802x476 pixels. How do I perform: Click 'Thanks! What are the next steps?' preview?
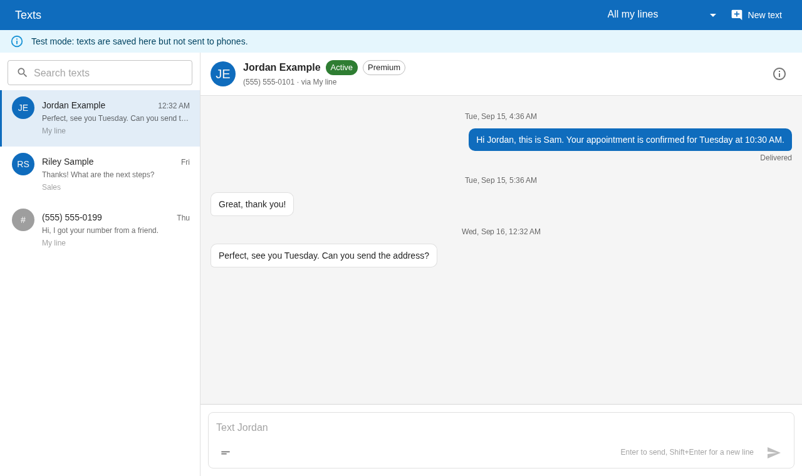(98, 175)
